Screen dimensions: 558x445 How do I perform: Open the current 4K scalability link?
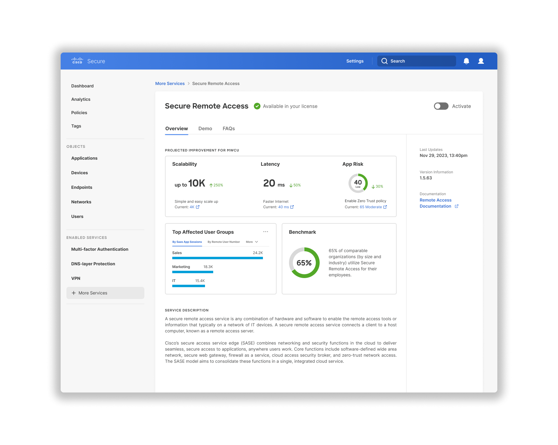(x=192, y=207)
